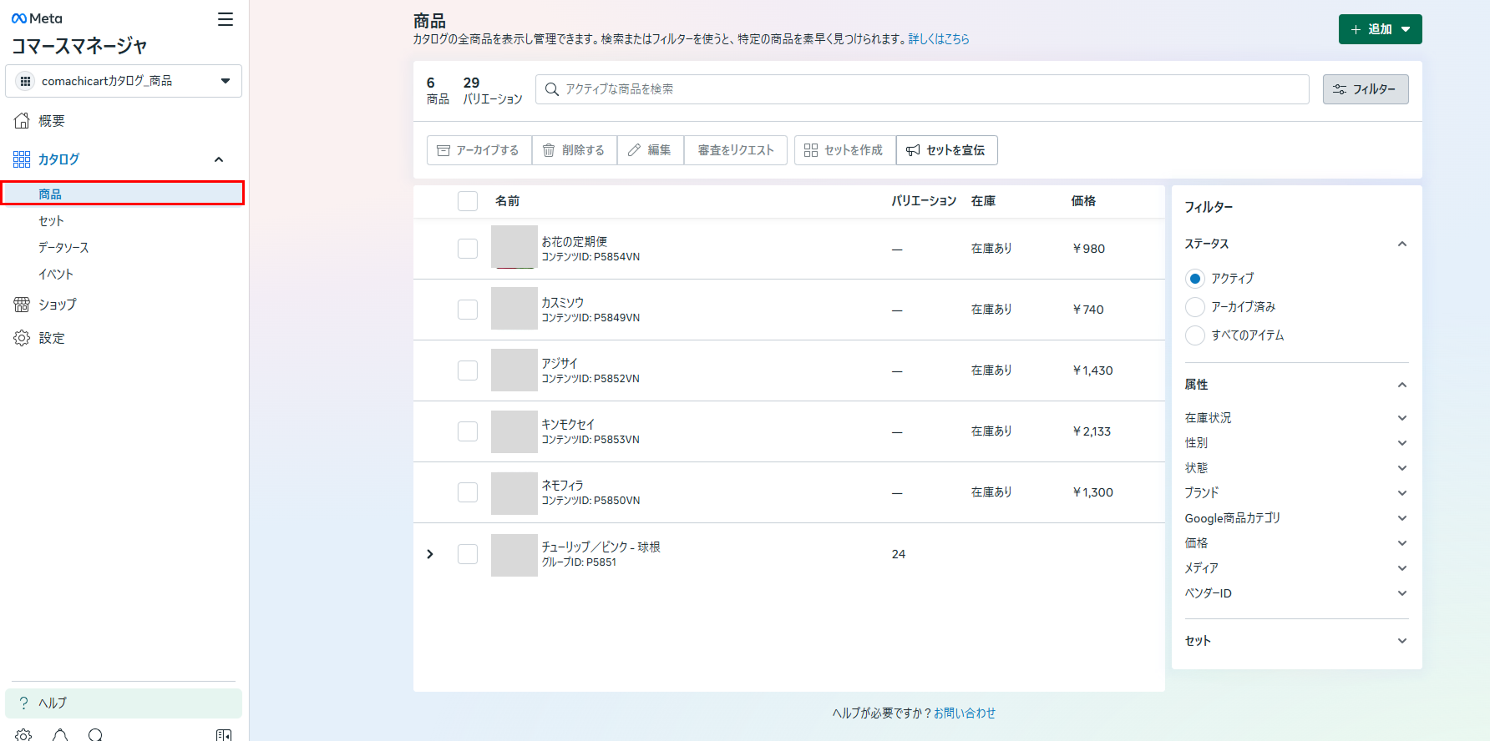Open the hamburger menu beside Meta logo
This screenshot has height=741, width=1490.
[x=226, y=19]
